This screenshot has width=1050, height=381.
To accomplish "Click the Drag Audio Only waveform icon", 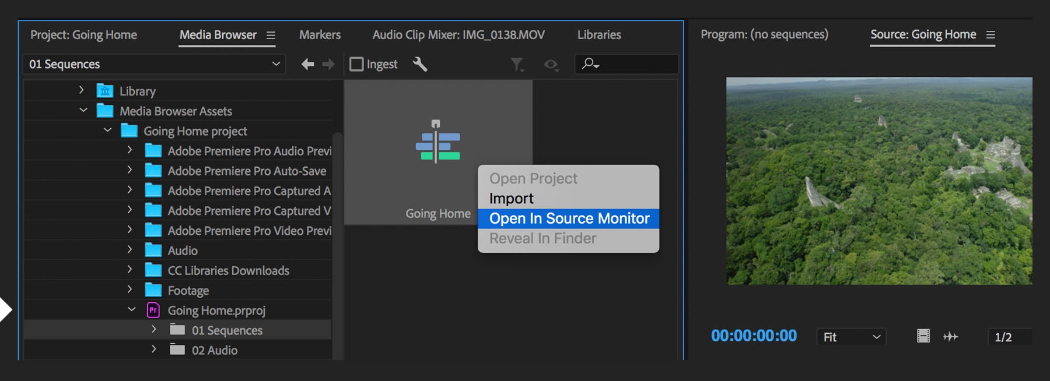I will point(951,336).
